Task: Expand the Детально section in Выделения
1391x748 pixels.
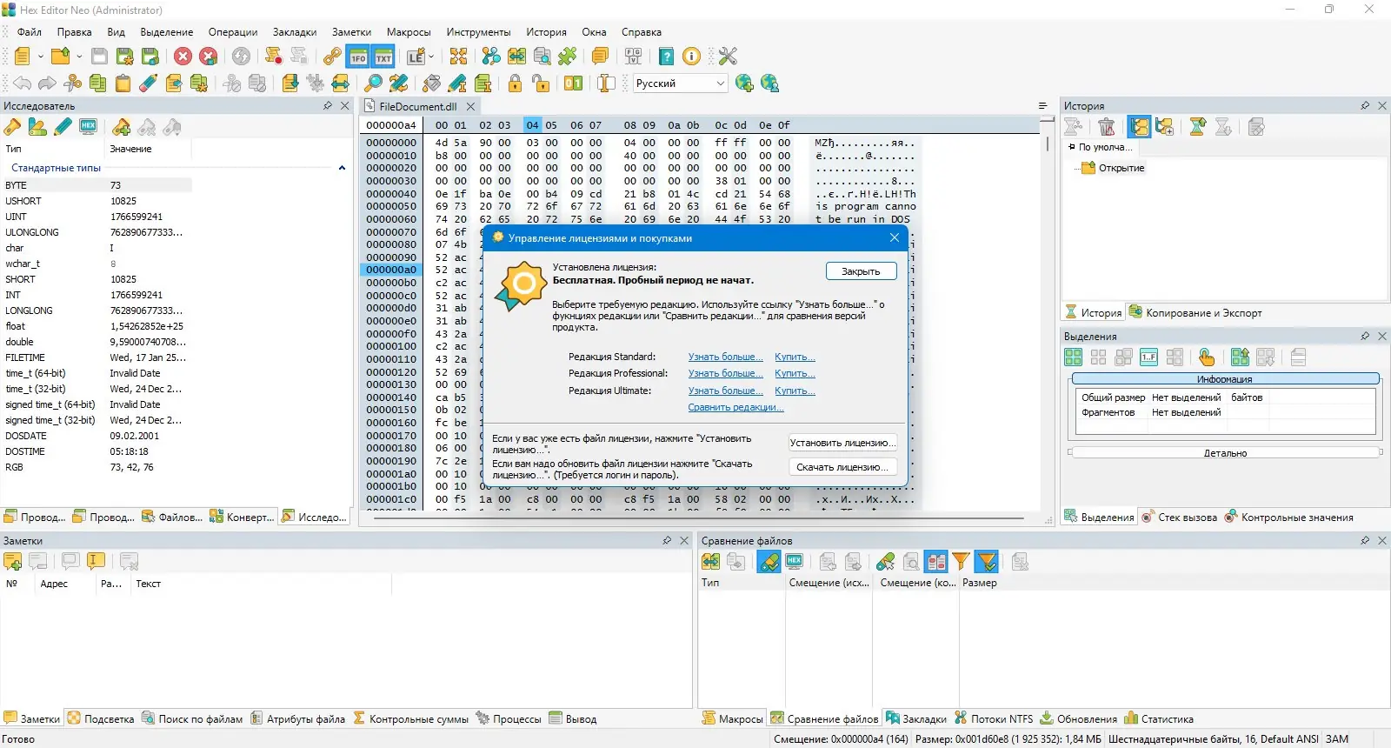Action: pos(1225,453)
